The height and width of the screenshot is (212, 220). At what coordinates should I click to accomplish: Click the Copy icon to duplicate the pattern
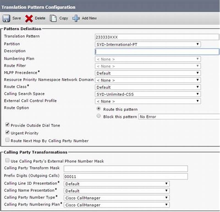click(53, 18)
